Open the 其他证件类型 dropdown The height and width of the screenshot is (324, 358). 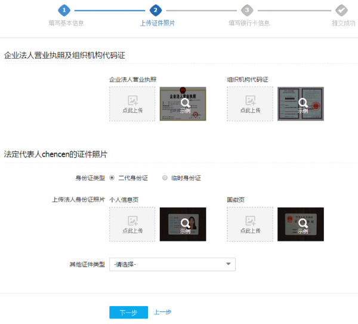pyautogui.click(x=172, y=264)
